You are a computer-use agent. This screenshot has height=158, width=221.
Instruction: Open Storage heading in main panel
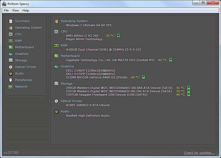click(66, 84)
